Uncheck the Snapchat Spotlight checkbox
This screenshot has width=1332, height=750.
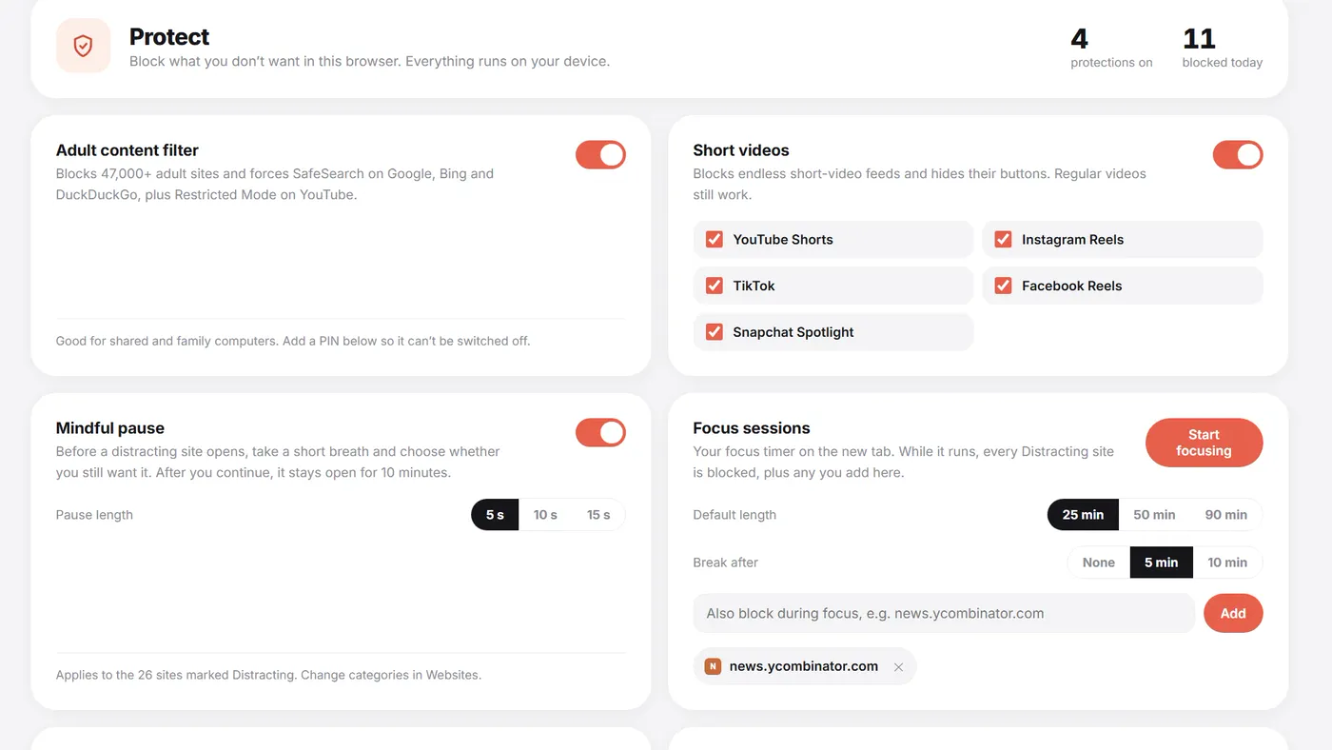(x=715, y=332)
